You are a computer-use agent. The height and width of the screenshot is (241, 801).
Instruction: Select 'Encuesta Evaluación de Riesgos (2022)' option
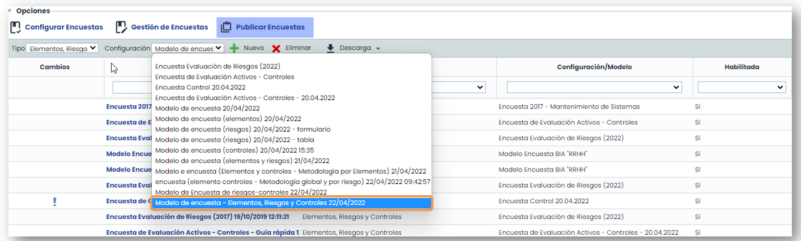tap(218, 66)
